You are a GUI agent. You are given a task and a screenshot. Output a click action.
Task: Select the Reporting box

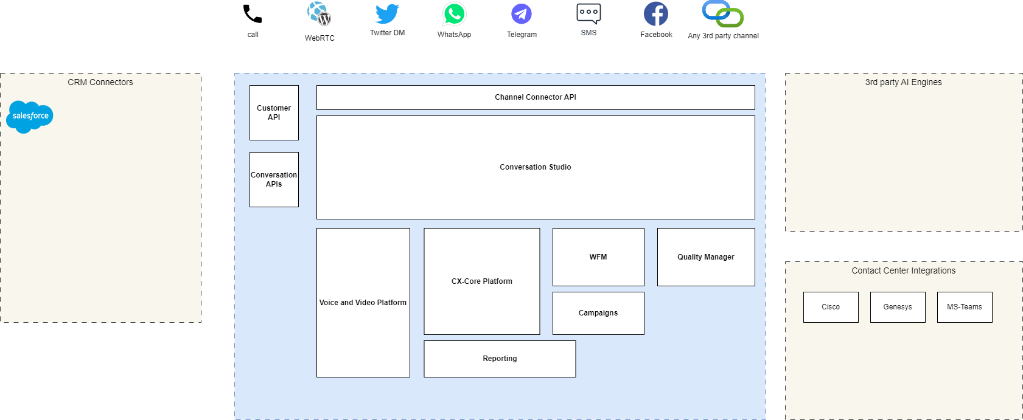(x=500, y=359)
